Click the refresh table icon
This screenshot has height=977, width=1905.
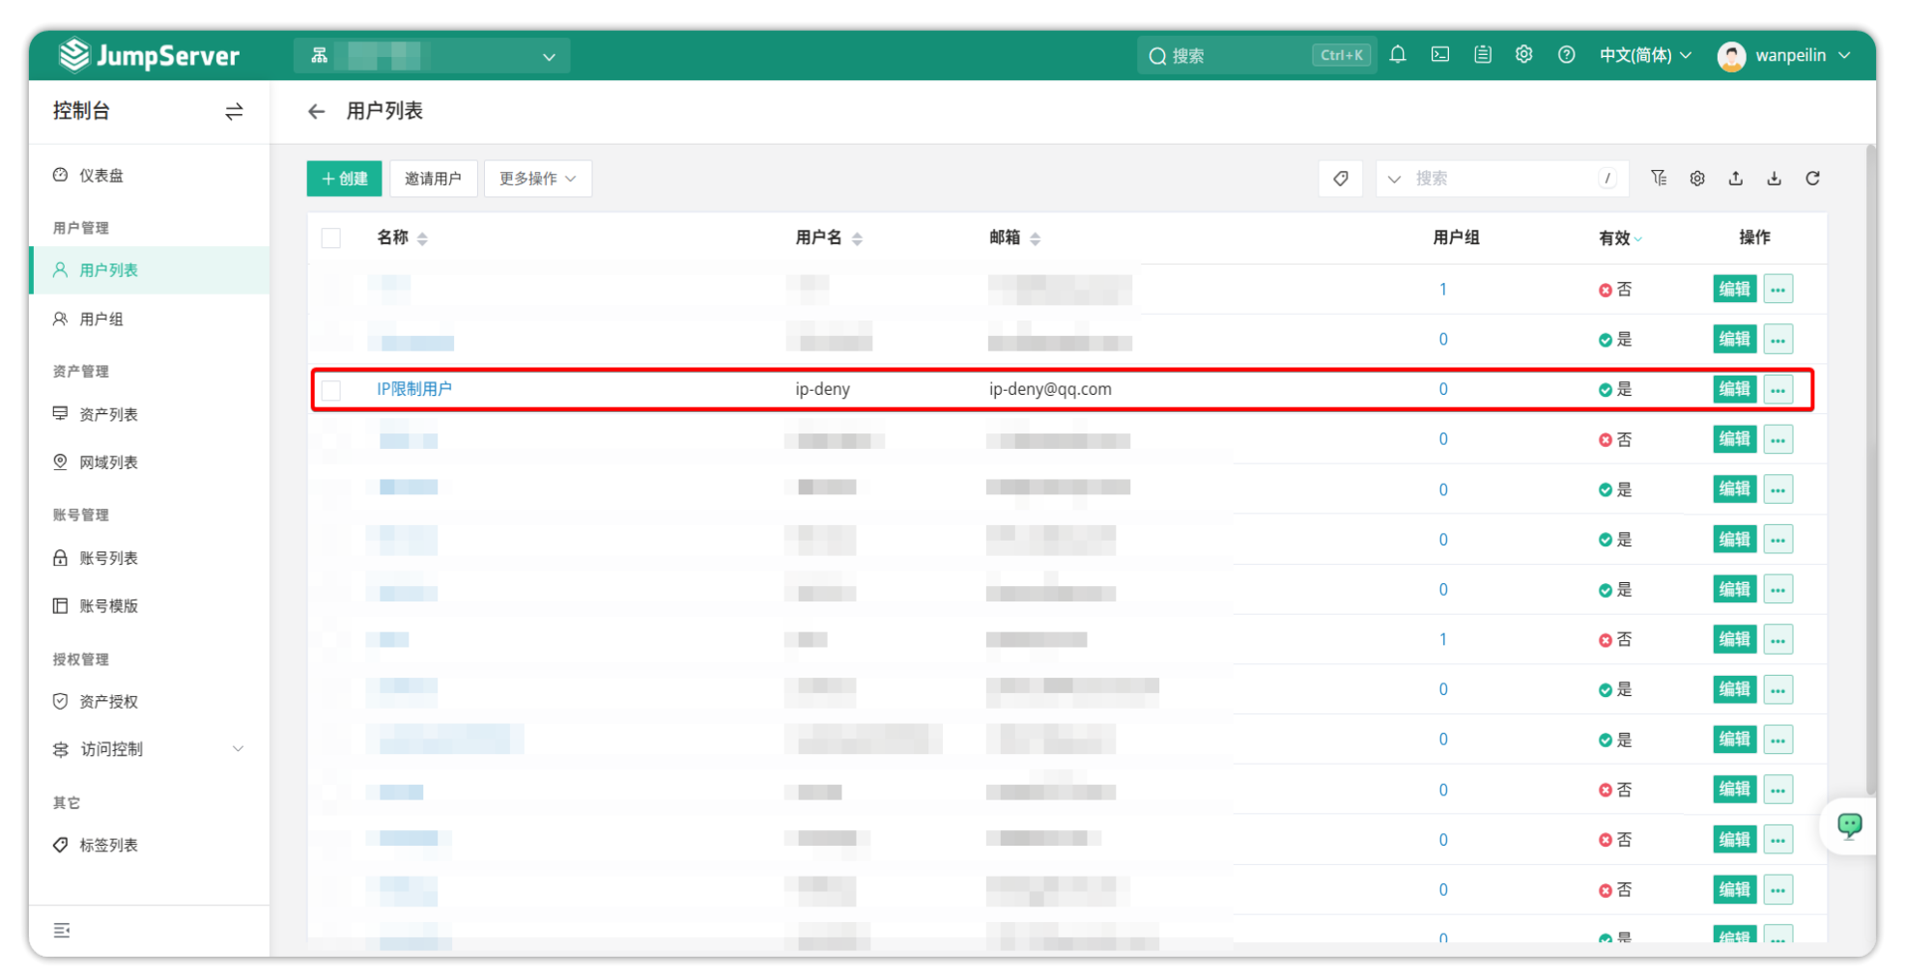pyautogui.click(x=1812, y=179)
